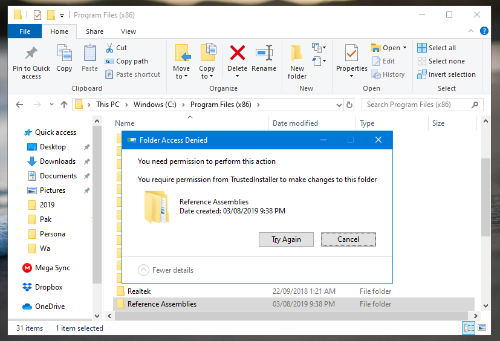Image resolution: width=500 pixels, height=341 pixels.
Task: Click Windows (C:) in address bar
Action: 155,105
